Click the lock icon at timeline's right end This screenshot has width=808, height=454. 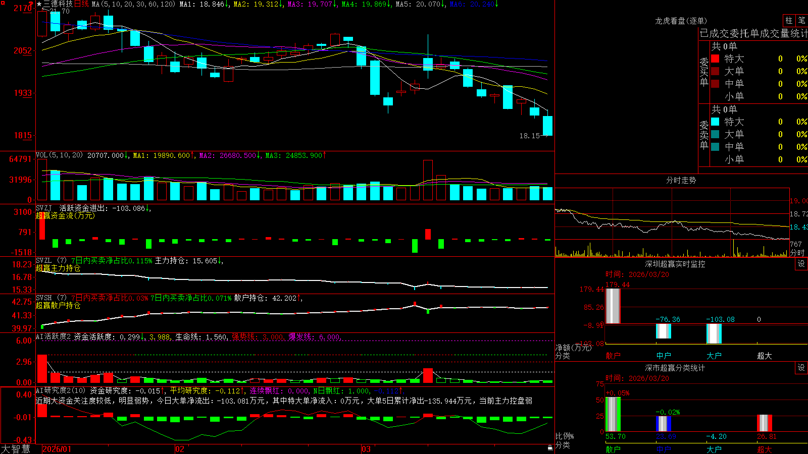(550, 447)
